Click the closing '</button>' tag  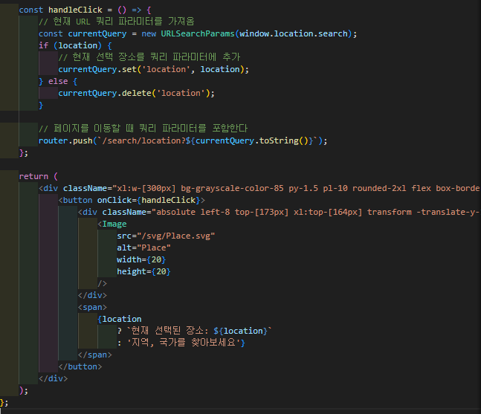(x=80, y=366)
